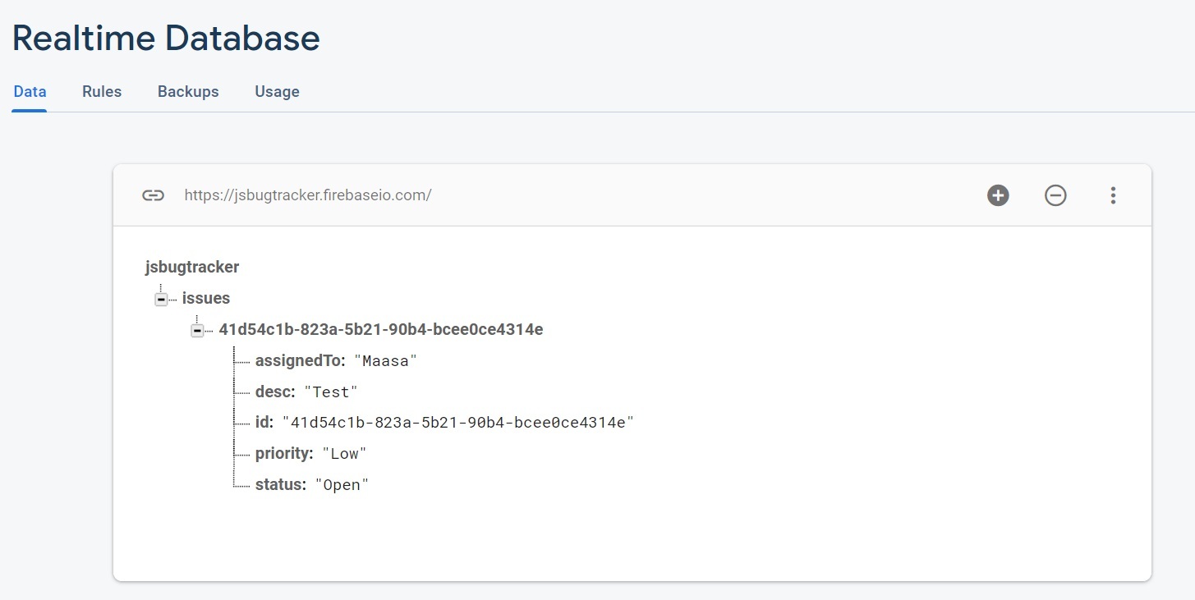Click the collapse-all minus circle icon
The width and height of the screenshot is (1195, 600).
[1055, 195]
